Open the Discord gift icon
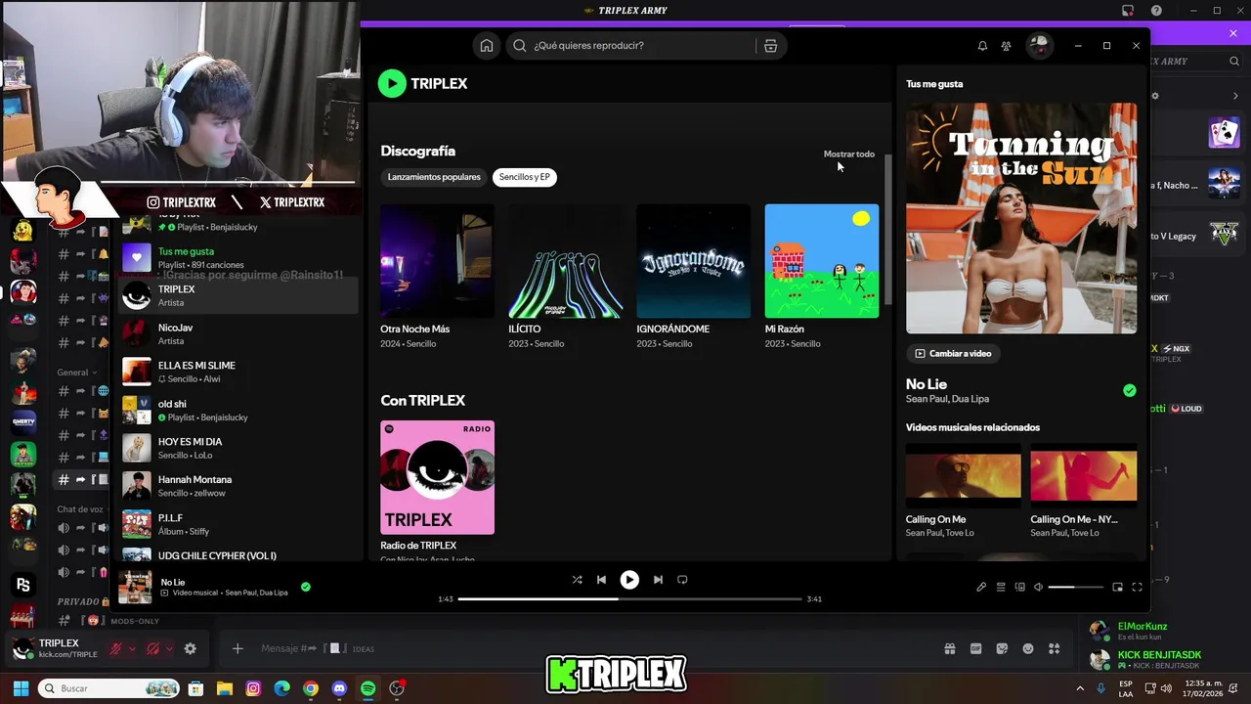This screenshot has height=704, width=1251. [949, 648]
